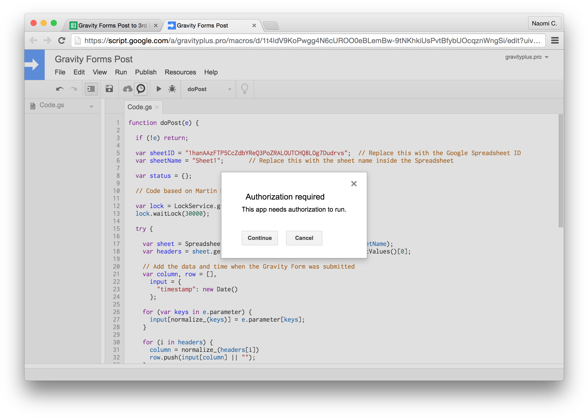
Task: Select Code.gs in the file sidebar
Action: [x=52, y=105]
